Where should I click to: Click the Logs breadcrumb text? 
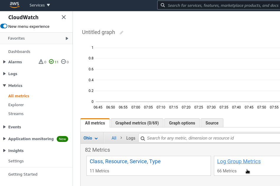tap(131, 138)
